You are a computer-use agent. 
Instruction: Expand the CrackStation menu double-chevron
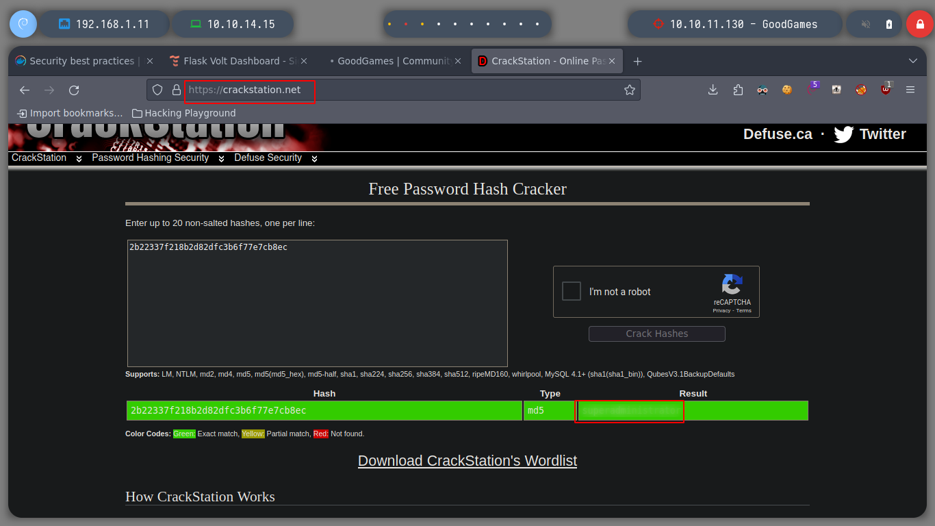tap(79, 158)
